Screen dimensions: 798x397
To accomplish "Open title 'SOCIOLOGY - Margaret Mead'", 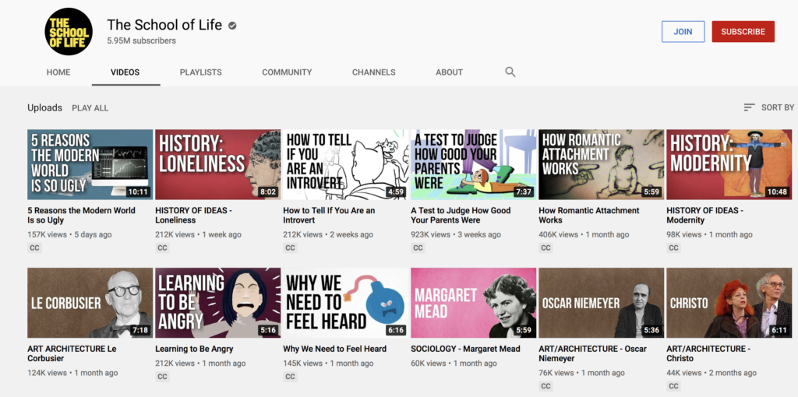I will coord(465,349).
